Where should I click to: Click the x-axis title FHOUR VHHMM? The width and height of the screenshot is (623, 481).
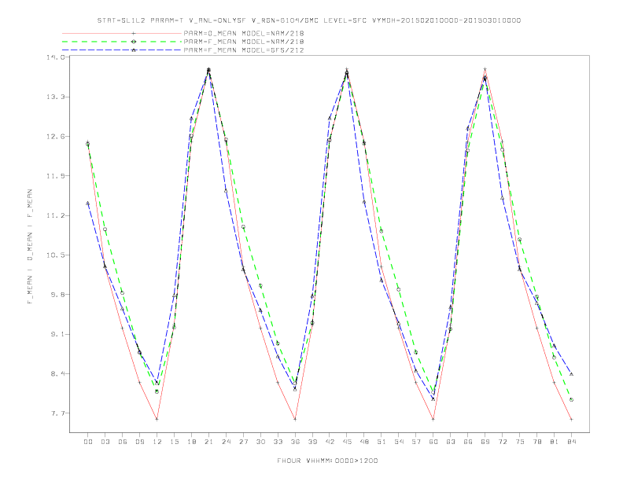327,461
